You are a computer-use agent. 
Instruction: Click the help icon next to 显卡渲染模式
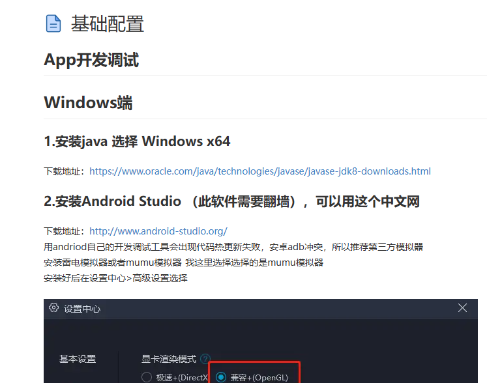[x=205, y=359]
